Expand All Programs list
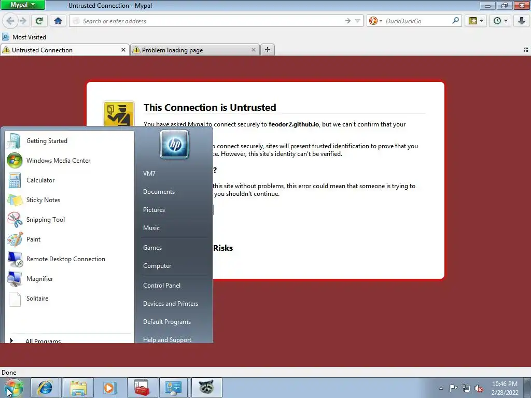This screenshot has height=398, width=531. point(70,340)
